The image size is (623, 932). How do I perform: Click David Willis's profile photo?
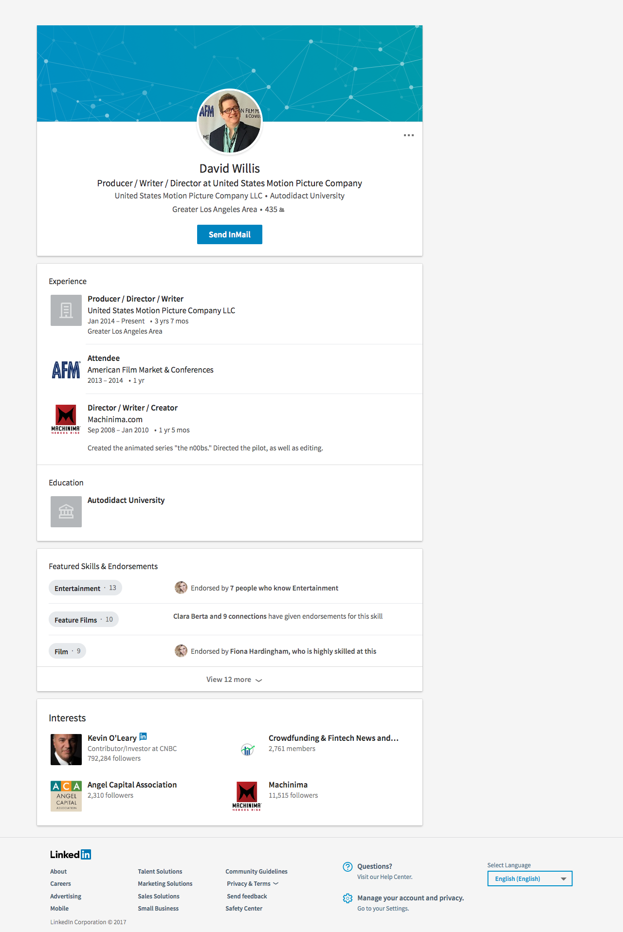230,122
